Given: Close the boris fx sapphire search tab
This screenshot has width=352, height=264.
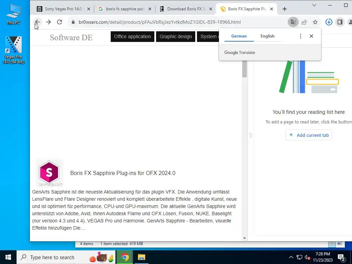Looking at the screenshot, I should point(150,9).
